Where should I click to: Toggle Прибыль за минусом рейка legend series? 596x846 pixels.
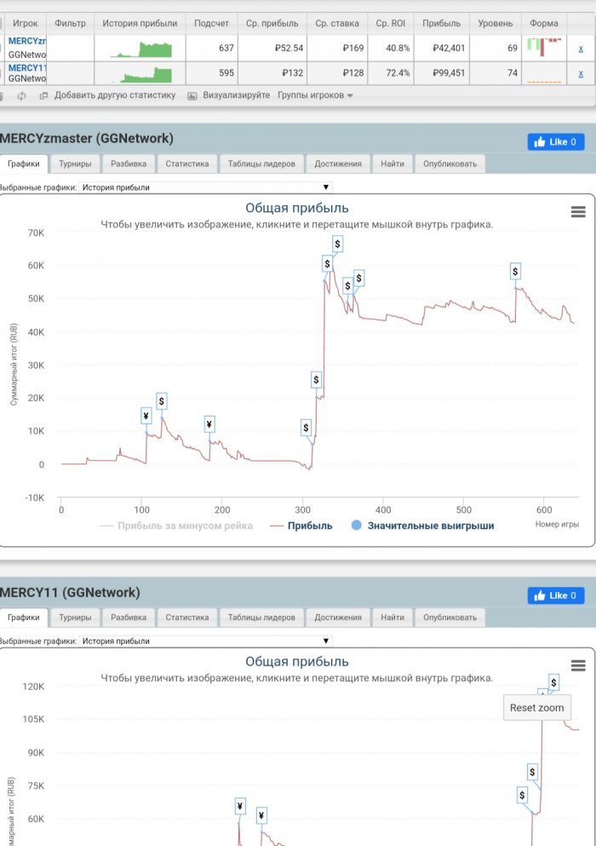(x=176, y=526)
